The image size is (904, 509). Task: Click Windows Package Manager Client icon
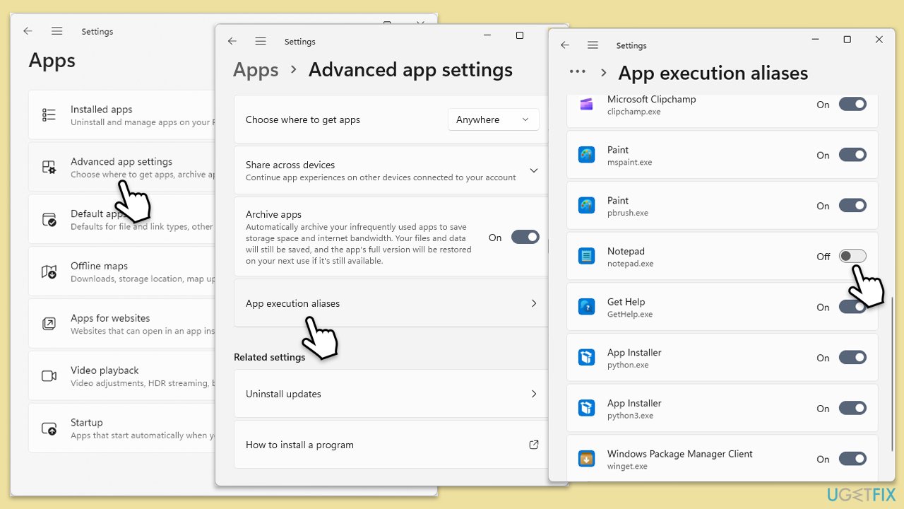tap(587, 459)
